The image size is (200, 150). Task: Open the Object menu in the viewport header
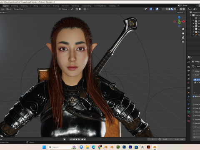[x=9, y=9]
